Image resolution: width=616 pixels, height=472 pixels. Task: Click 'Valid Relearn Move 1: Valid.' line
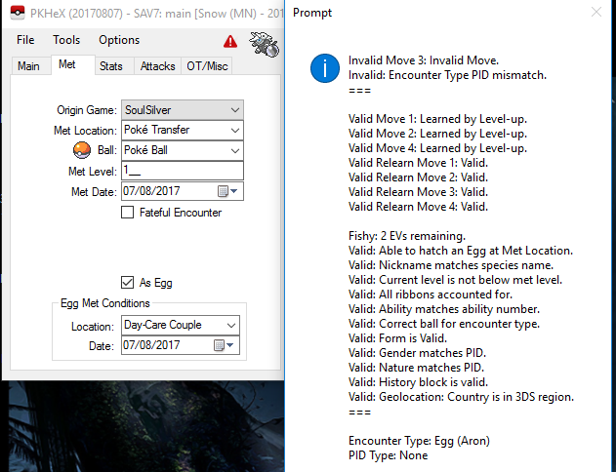coord(419,163)
